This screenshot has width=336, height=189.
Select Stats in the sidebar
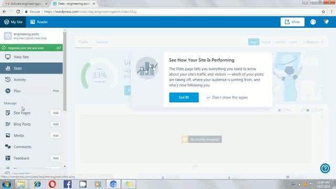point(31,68)
